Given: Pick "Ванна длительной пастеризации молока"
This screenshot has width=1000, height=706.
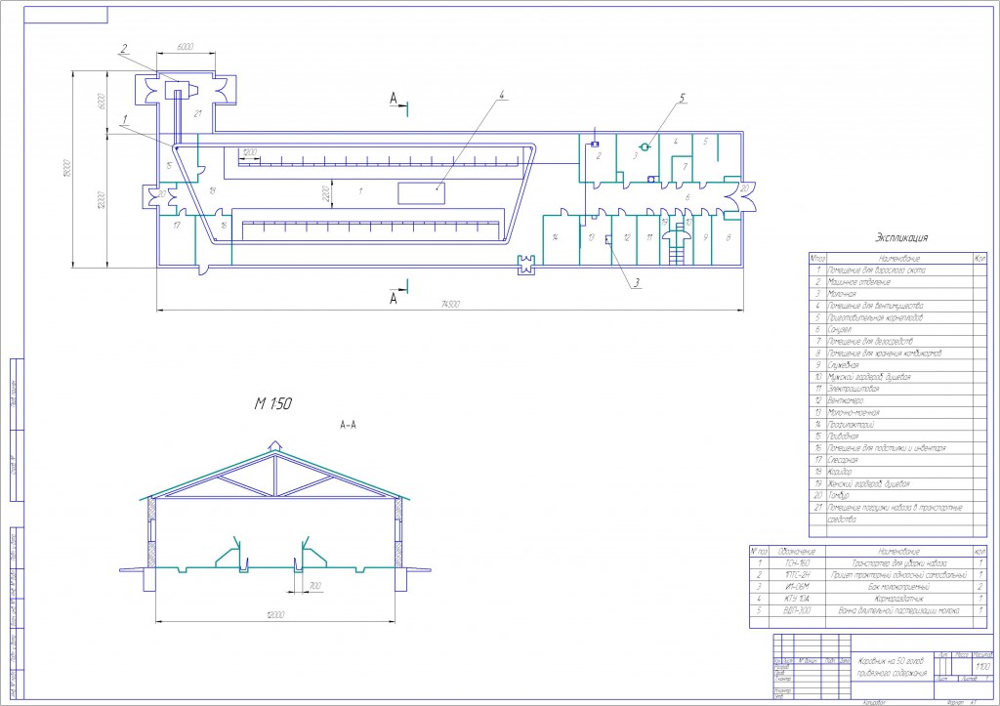Looking at the screenshot, I should [899, 610].
